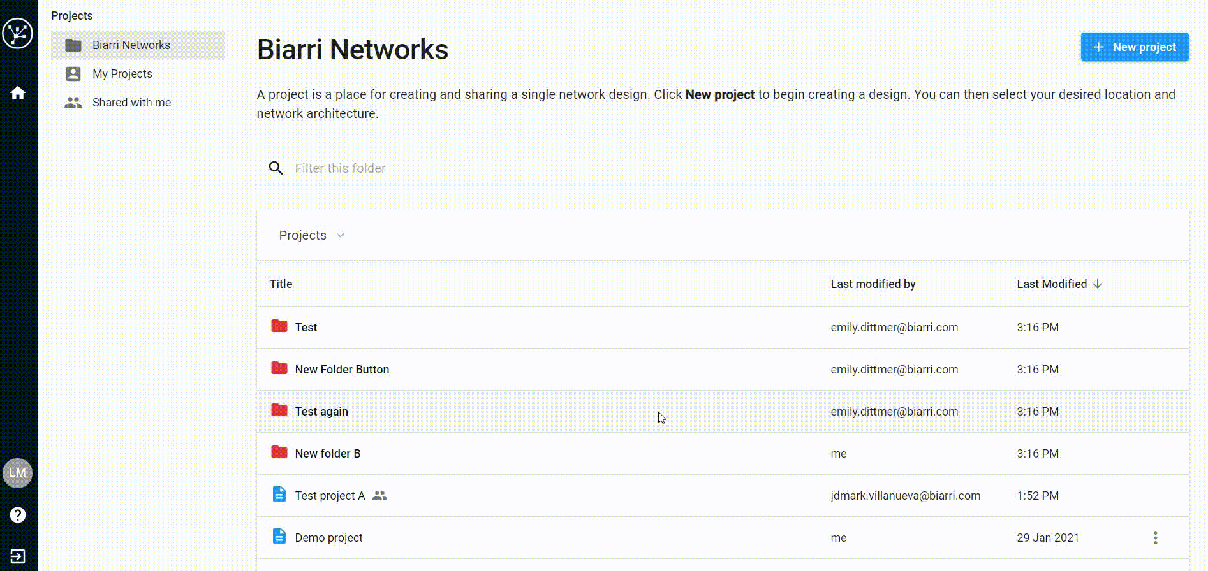This screenshot has width=1208, height=571.
Task: Click the logout exit icon
Action: coord(18,556)
